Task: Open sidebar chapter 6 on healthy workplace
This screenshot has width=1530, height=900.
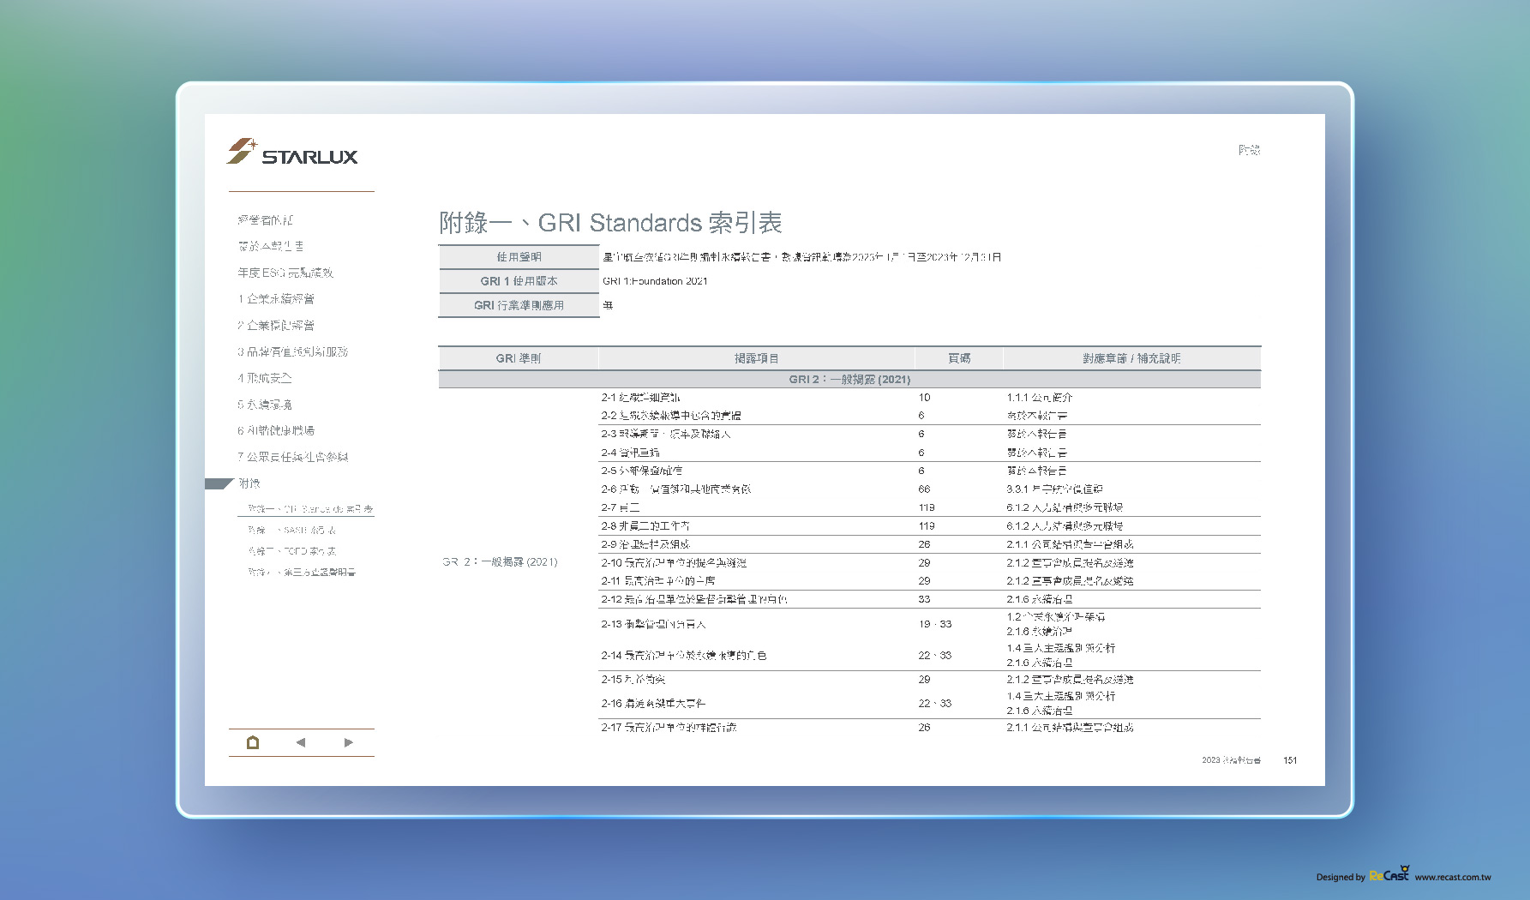Action: (x=276, y=430)
